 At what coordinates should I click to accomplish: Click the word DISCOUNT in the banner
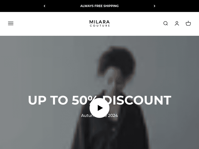click(138, 100)
